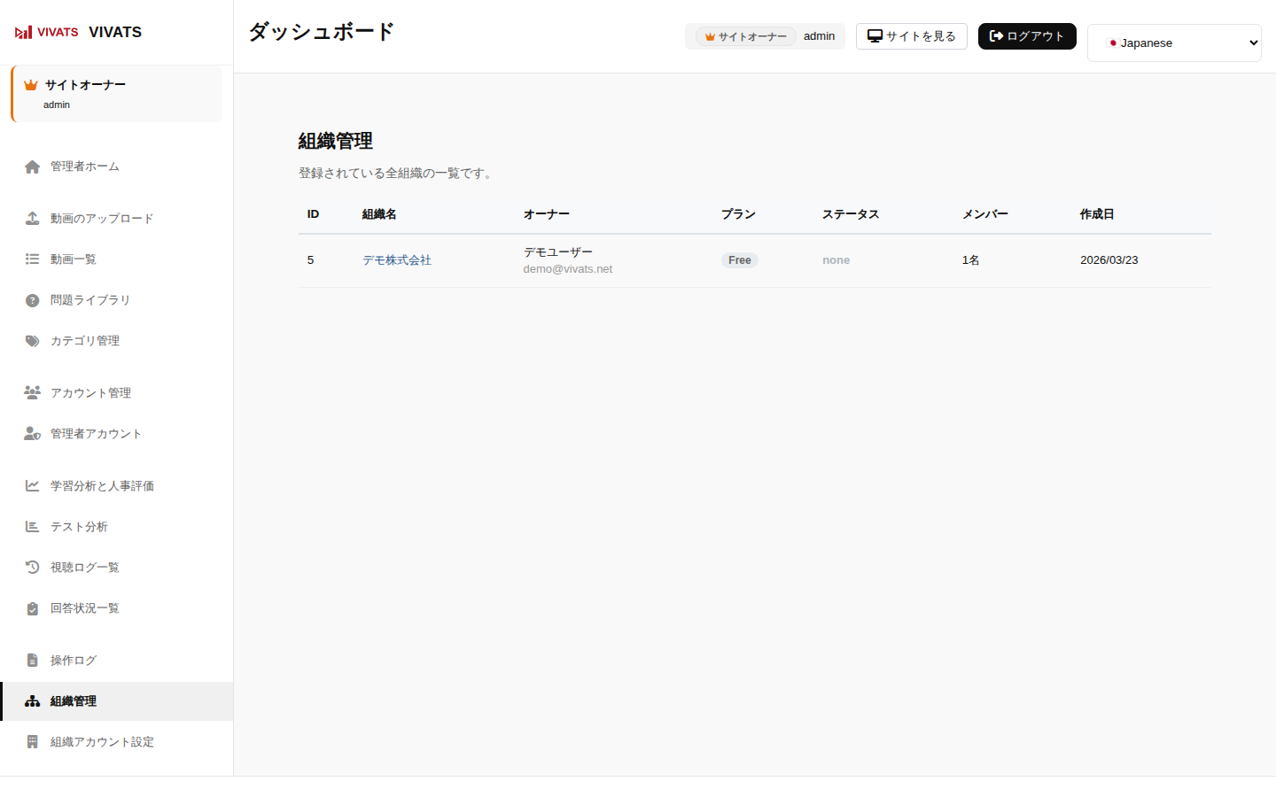Click the オーナー column header
The width and height of the screenshot is (1276, 797).
(546, 214)
